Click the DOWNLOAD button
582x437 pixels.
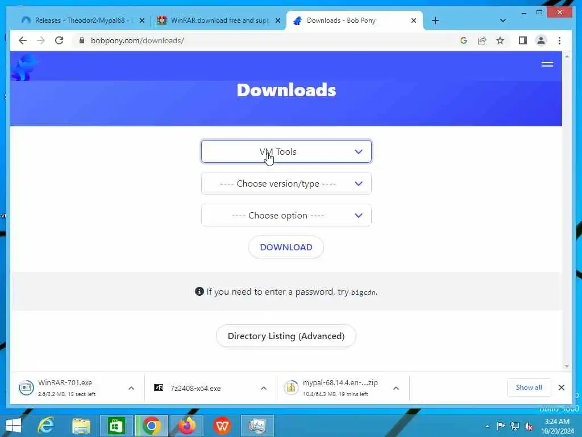pos(286,247)
